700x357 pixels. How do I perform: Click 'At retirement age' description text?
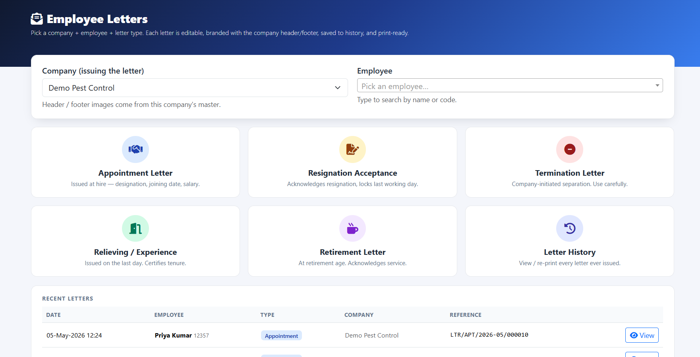(x=352, y=263)
